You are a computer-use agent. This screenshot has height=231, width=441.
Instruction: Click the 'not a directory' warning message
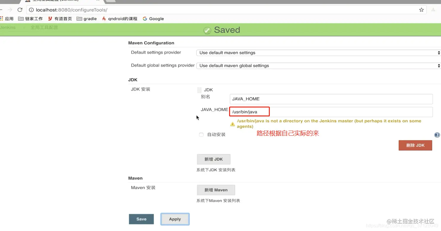pos(329,124)
